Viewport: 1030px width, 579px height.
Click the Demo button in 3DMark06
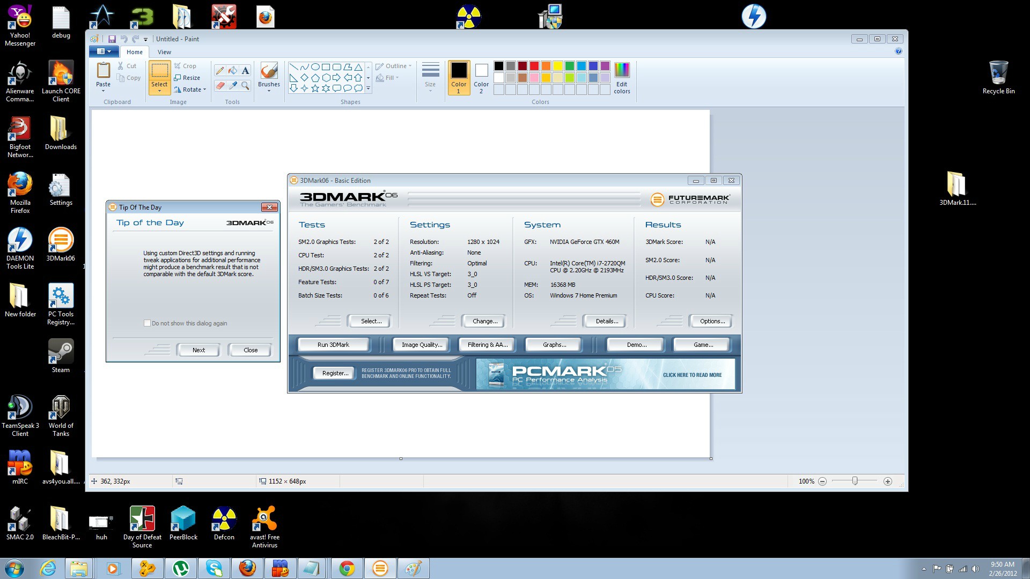[636, 345]
